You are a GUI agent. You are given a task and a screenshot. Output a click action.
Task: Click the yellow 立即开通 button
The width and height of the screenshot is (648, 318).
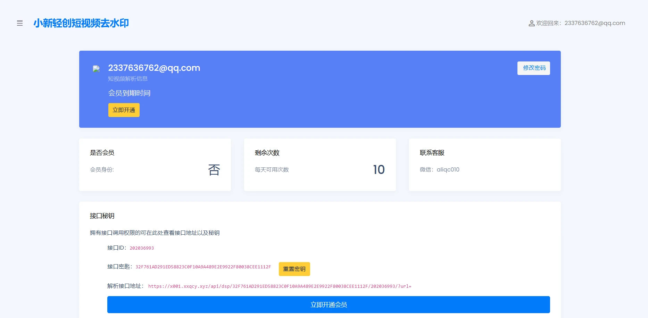click(124, 110)
